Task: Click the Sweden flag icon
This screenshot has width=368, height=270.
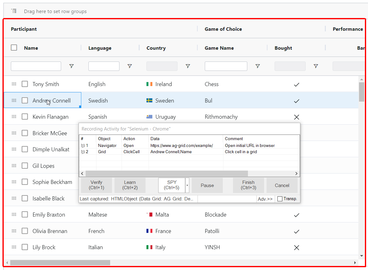Action: [x=150, y=100]
